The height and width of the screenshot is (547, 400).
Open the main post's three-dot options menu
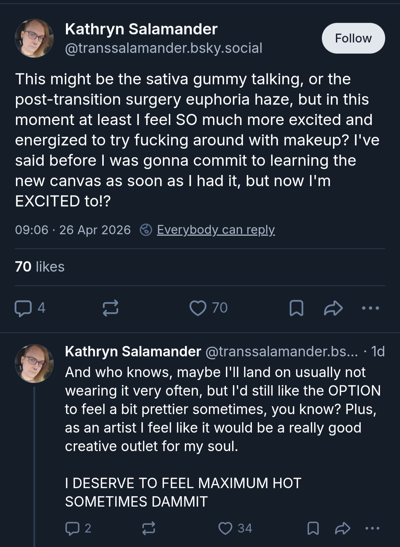371,308
